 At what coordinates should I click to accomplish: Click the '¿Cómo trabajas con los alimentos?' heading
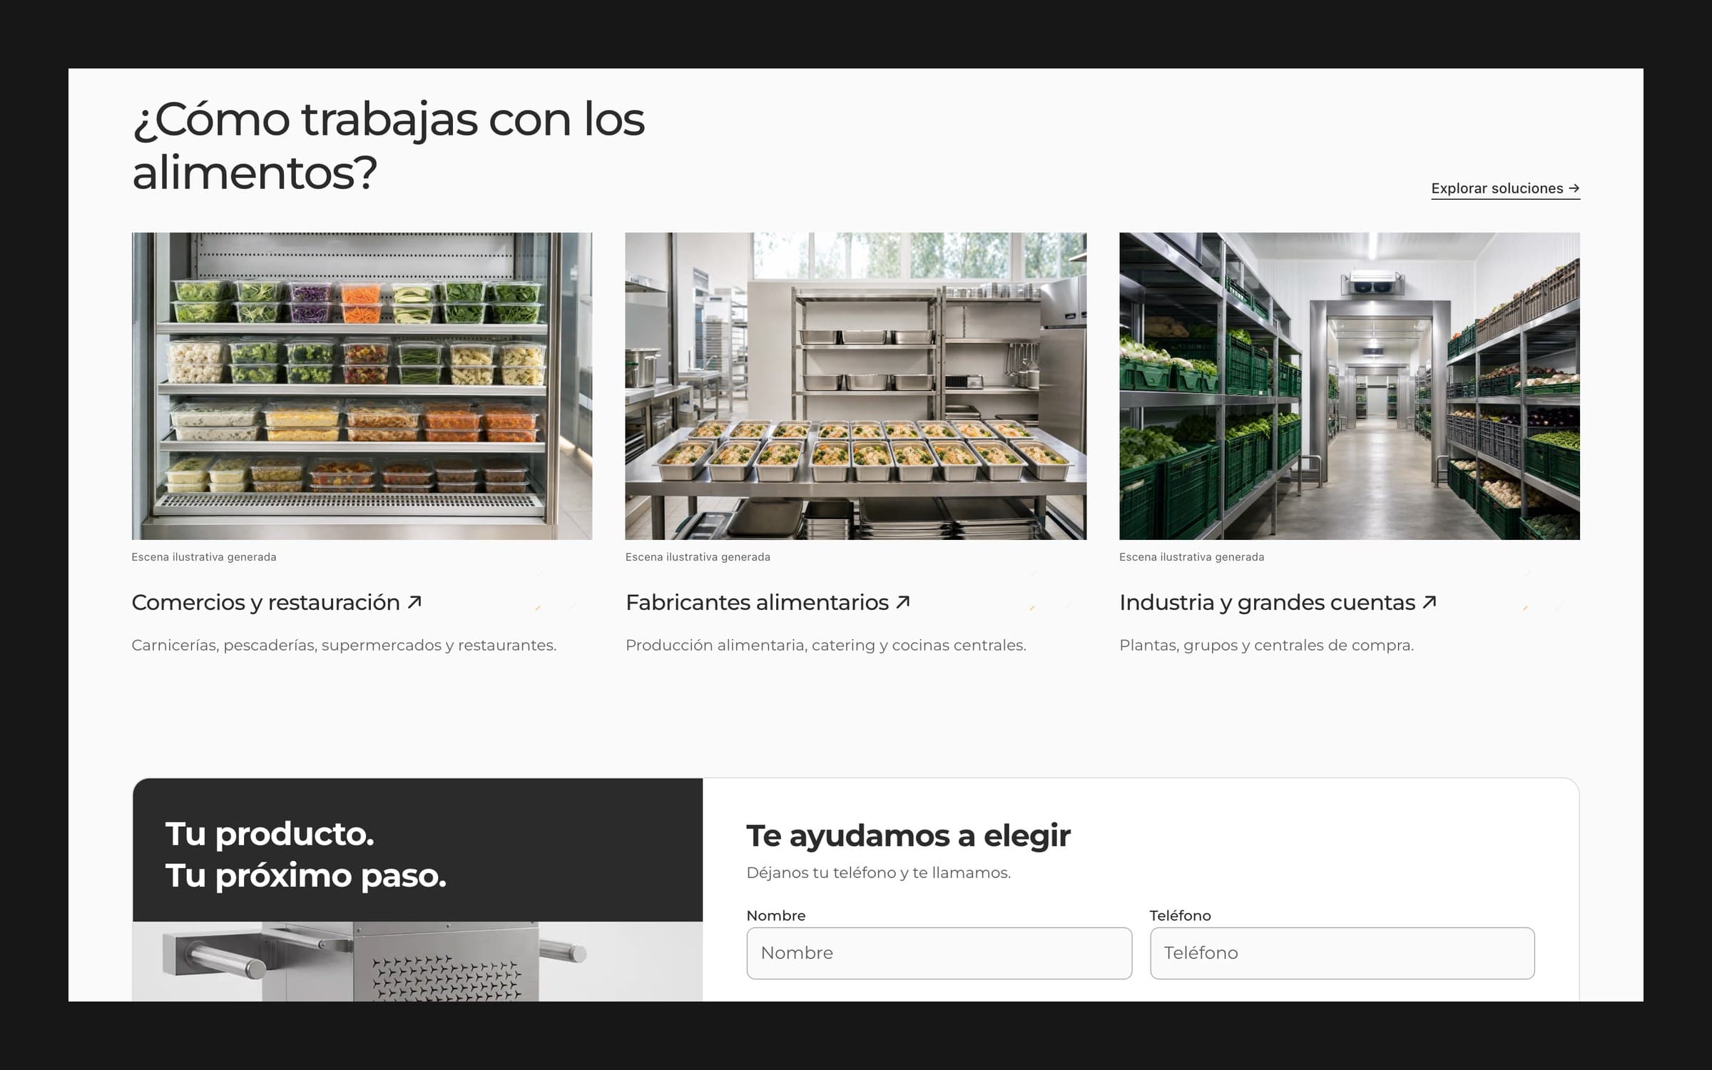pos(389,146)
